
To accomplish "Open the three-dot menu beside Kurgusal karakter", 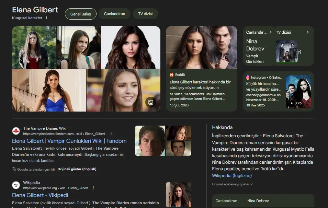I will click(46, 18).
